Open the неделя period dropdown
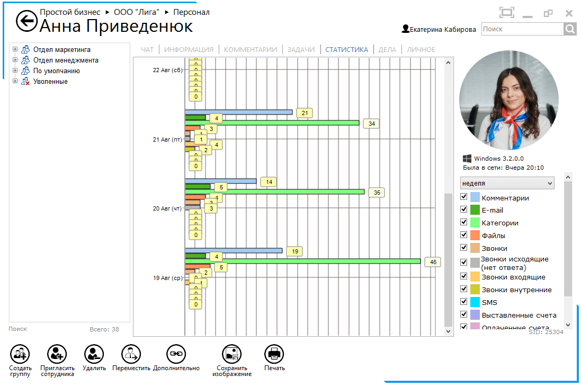 point(507,183)
